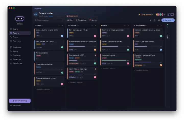
Task: Click Сегодня date tag on Проверить формы card
Action: pyautogui.click(x=139, y=65)
